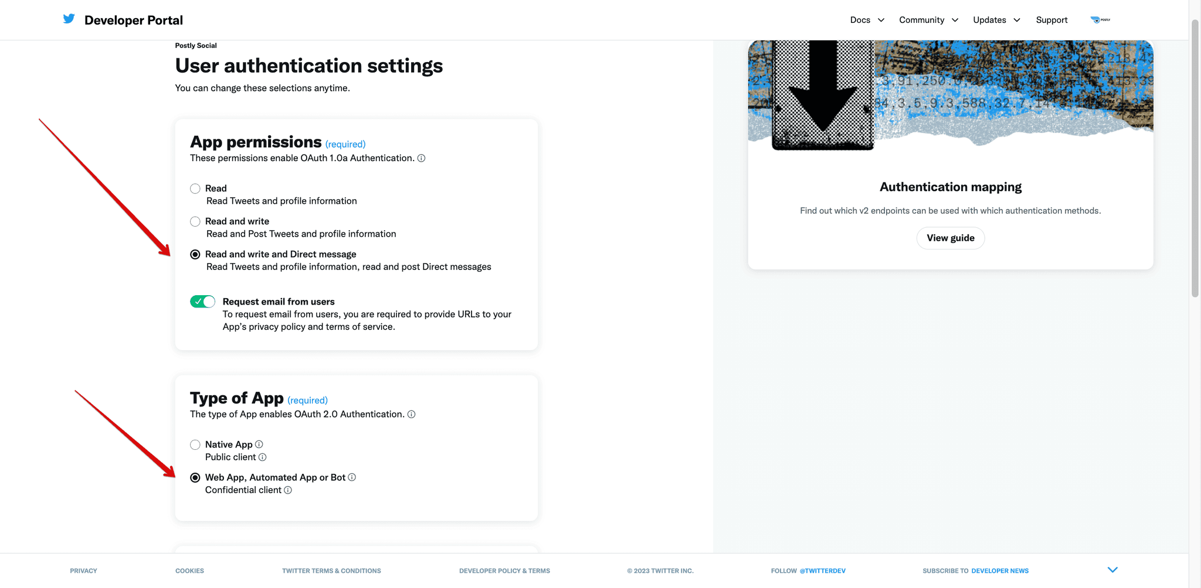1201x588 pixels.
Task: Click the User authentication settings heading
Action: (x=309, y=66)
